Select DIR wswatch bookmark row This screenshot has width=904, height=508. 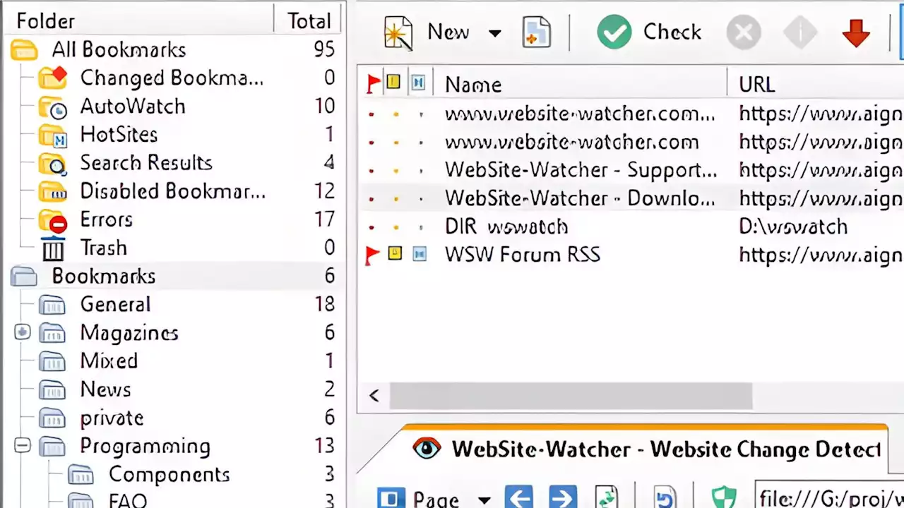coord(506,226)
